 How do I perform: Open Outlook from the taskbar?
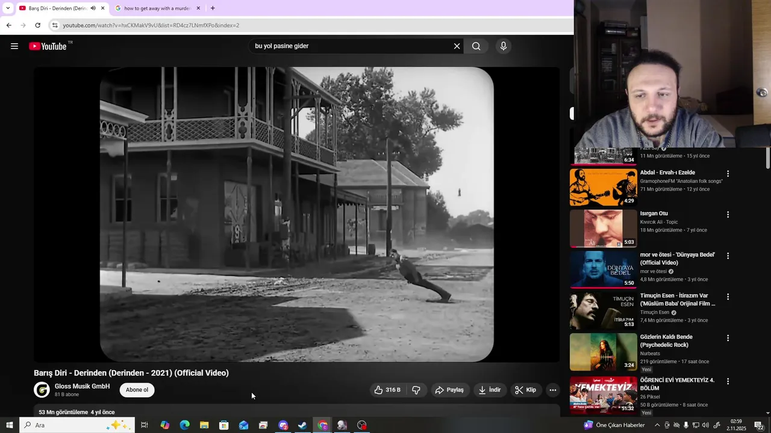(x=243, y=425)
